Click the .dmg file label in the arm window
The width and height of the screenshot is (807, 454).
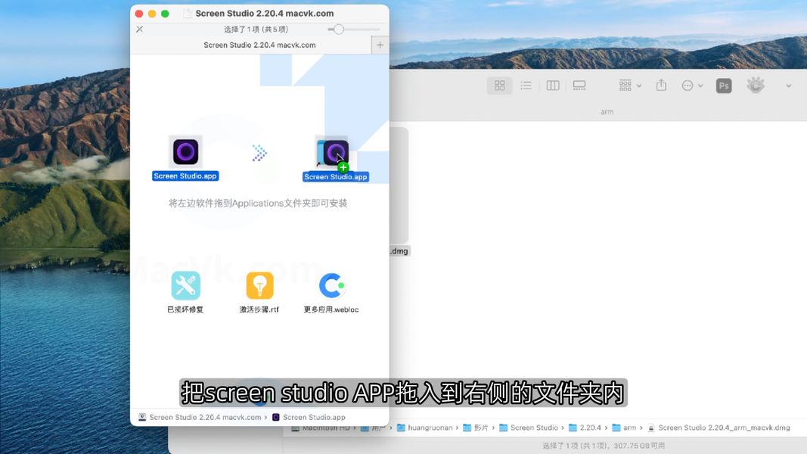(x=399, y=251)
